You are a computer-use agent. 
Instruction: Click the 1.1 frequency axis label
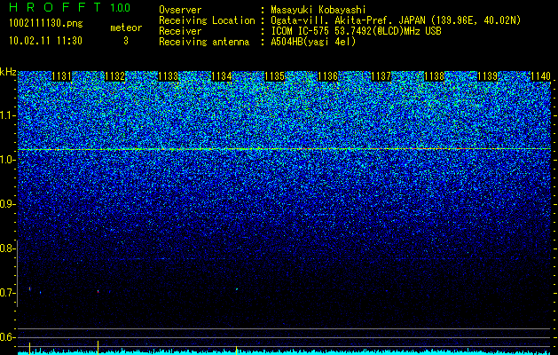pos(6,115)
